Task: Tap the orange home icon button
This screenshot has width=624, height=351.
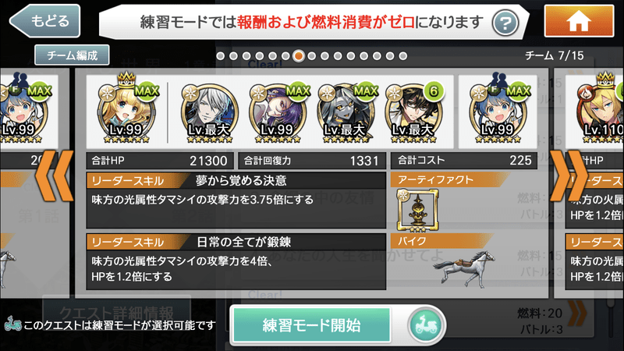Action: [579, 21]
